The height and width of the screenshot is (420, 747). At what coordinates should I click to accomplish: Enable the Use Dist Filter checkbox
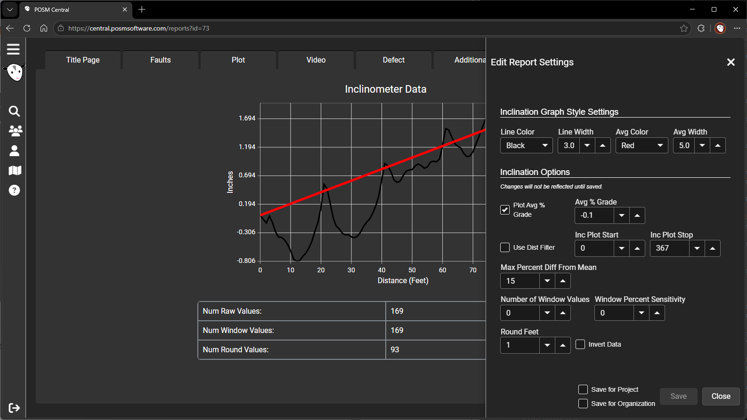click(x=505, y=247)
